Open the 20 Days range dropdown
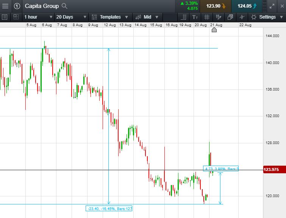286x218 pixels. [x=71, y=17]
